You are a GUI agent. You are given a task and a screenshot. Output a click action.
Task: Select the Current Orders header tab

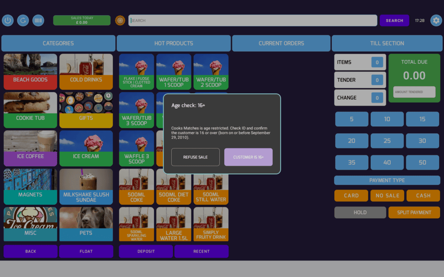[281, 43]
